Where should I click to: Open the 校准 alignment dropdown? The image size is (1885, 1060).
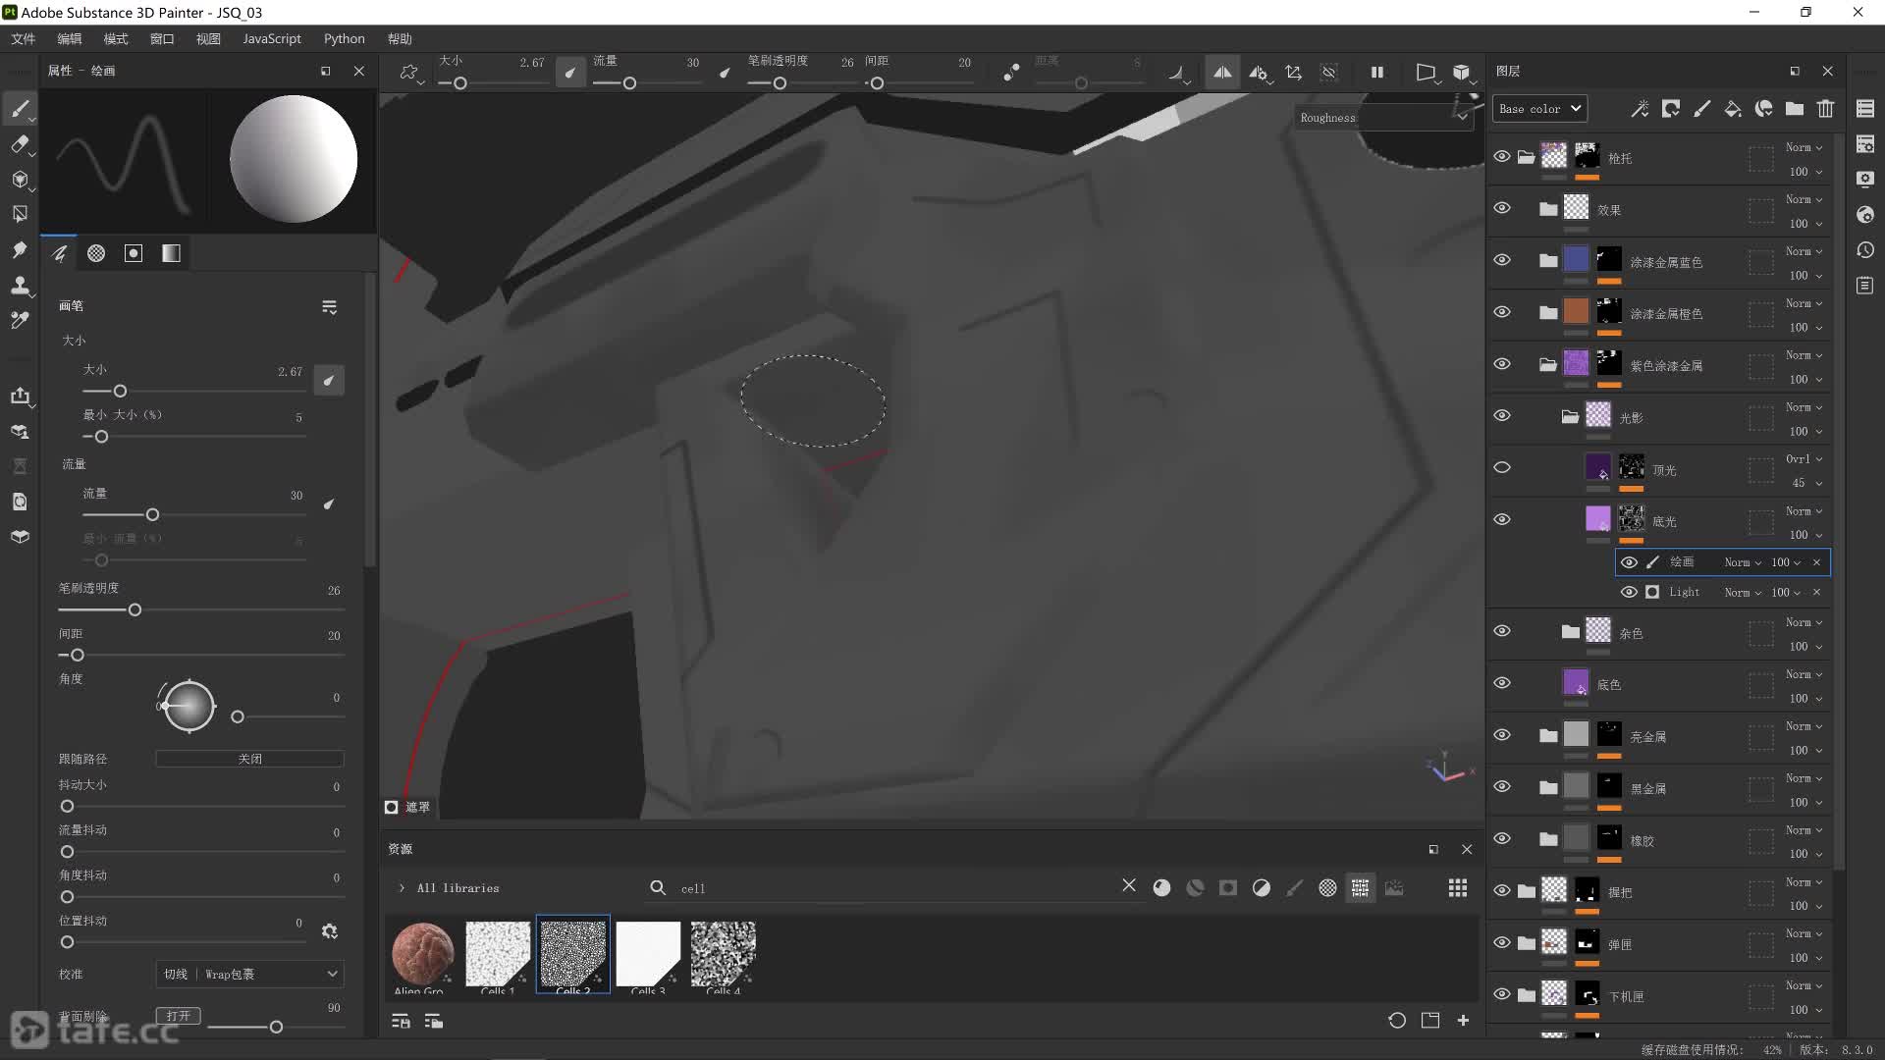(x=249, y=974)
